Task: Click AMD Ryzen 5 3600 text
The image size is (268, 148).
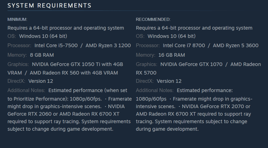Action: [x=236, y=45]
